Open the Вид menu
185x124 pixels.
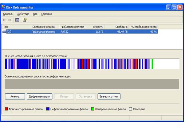[x=35, y=14]
